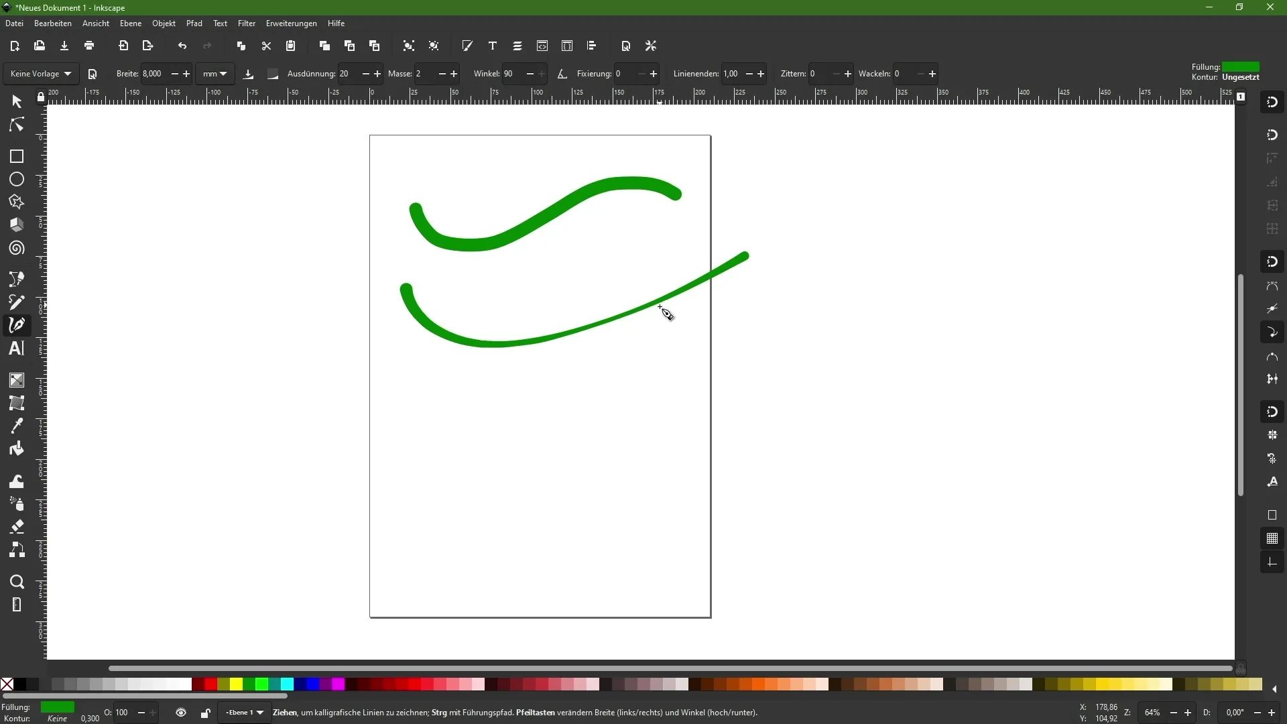Open the Ebene 1 layer dropdown
This screenshot has width=1287, height=724.
(x=245, y=713)
